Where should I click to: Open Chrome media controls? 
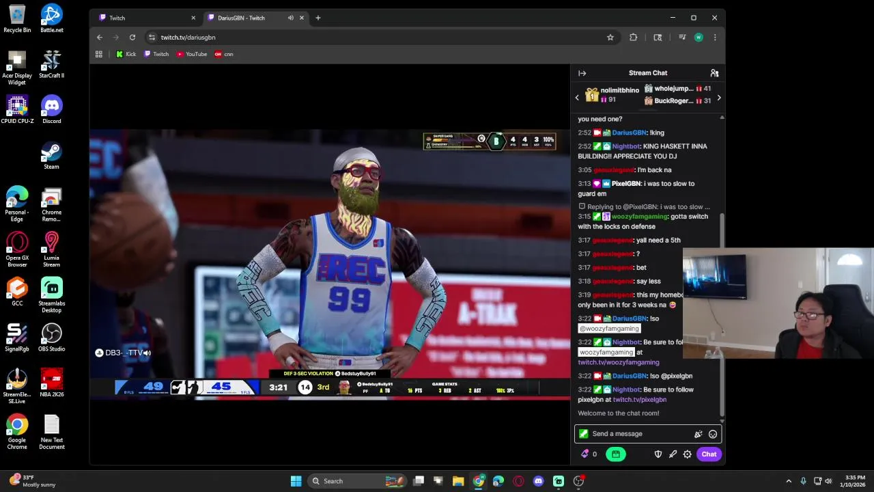click(x=682, y=38)
